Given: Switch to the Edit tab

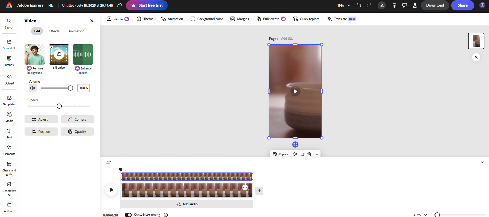Looking at the screenshot, I should 37,31.
